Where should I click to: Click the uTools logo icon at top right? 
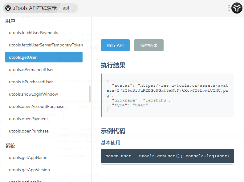(x=237, y=8)
